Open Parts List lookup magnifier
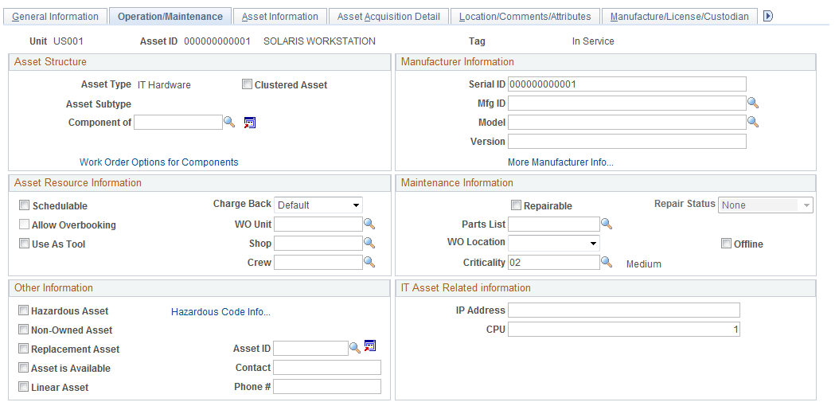This screenshot has height=406, width=835. [x=607, y=224]
